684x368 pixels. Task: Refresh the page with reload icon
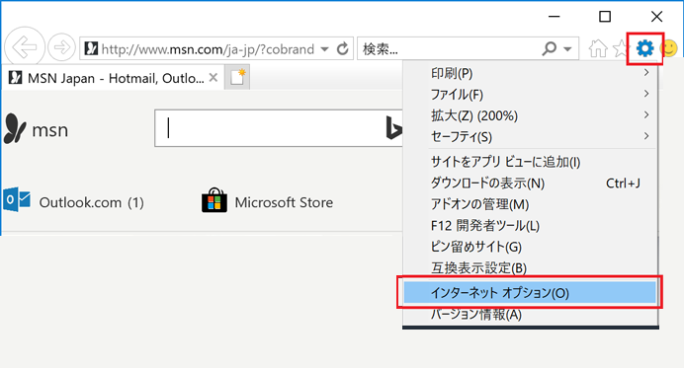click(343, 48)
